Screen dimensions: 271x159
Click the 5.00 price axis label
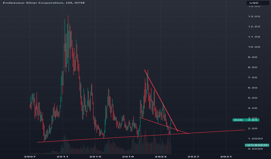(252, 98)
